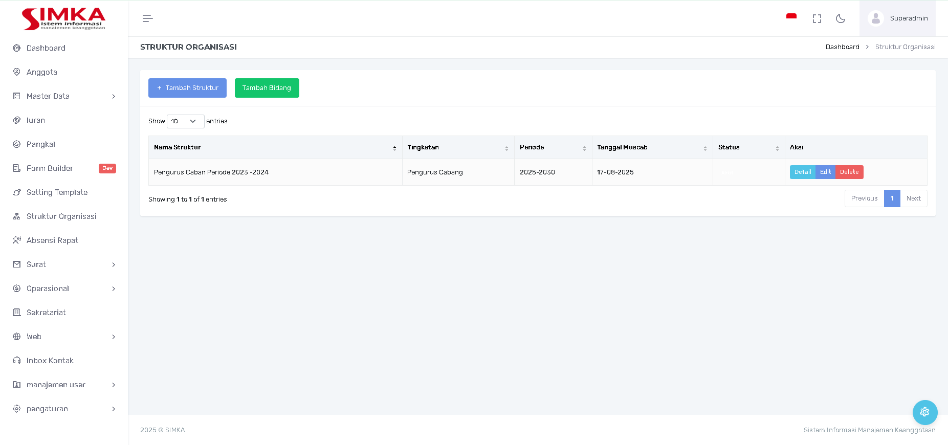Screen dimensions: 948x445
Task: Open the Form Builder menu item
Action: tap(50, 168)
